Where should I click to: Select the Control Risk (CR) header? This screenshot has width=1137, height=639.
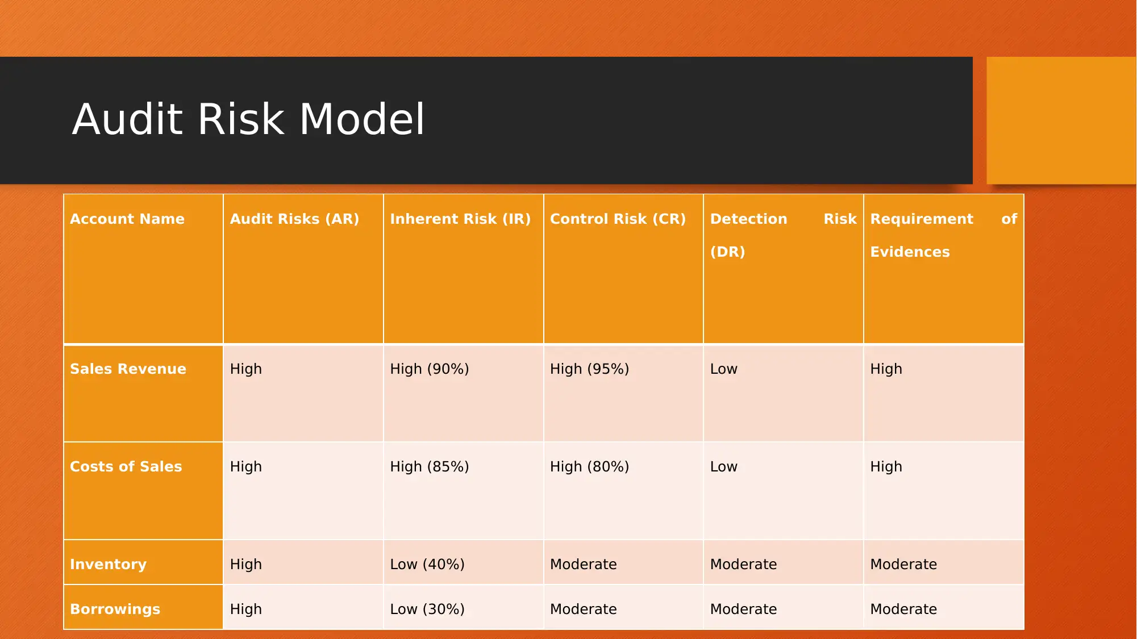tap(624, 269)
